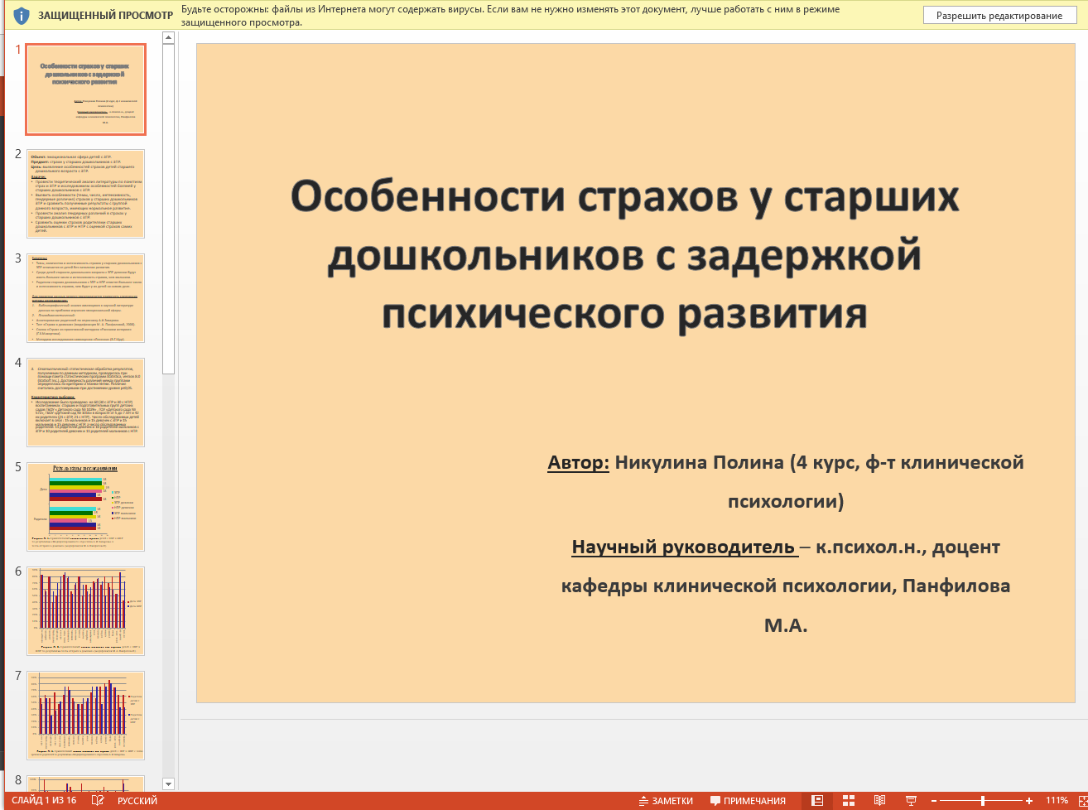Switch to Normal view icon
1088x810 pixels.
pyautogui.click(x=817, y=801)
